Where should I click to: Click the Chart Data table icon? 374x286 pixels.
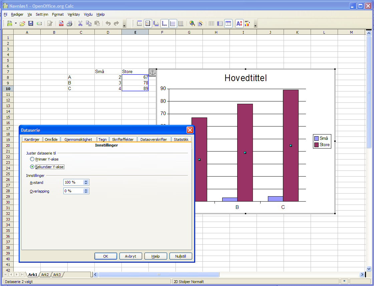[211, 23]
